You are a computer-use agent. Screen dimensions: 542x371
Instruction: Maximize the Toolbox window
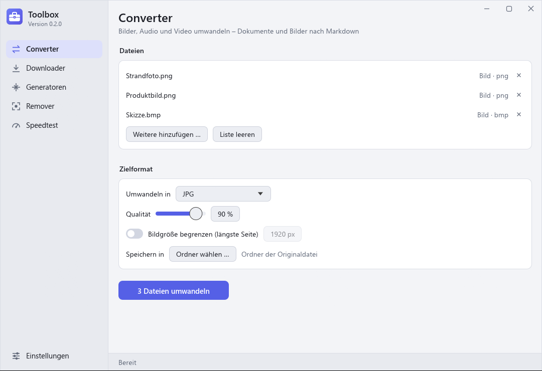point(509,9)
